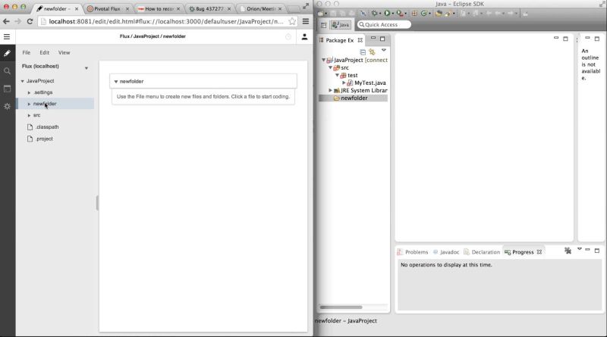The image size is (607, 337).
Task: Open the Orion hamburger navigation menu
Action: (x=7, y=36)
